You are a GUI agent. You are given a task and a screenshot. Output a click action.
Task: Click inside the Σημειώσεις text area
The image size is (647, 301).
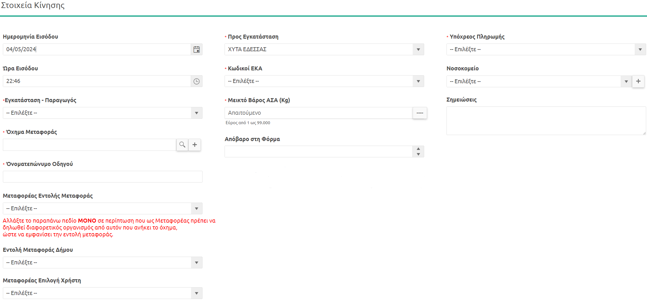coord(546,121)
